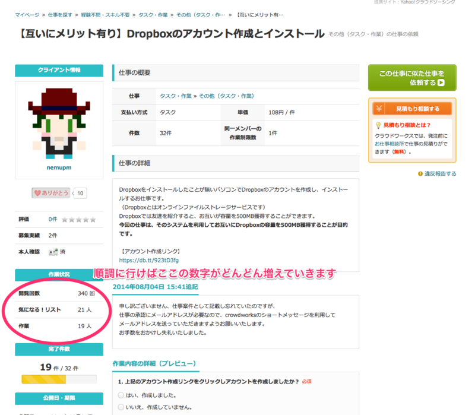Click the yen icon on orange button
The image size is (475, 415).
tap(379, 109)
